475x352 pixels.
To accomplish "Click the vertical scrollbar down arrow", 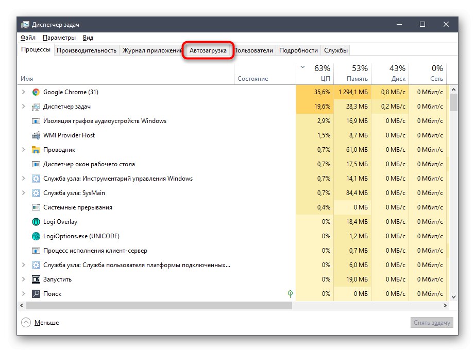I will coord(454,296).
